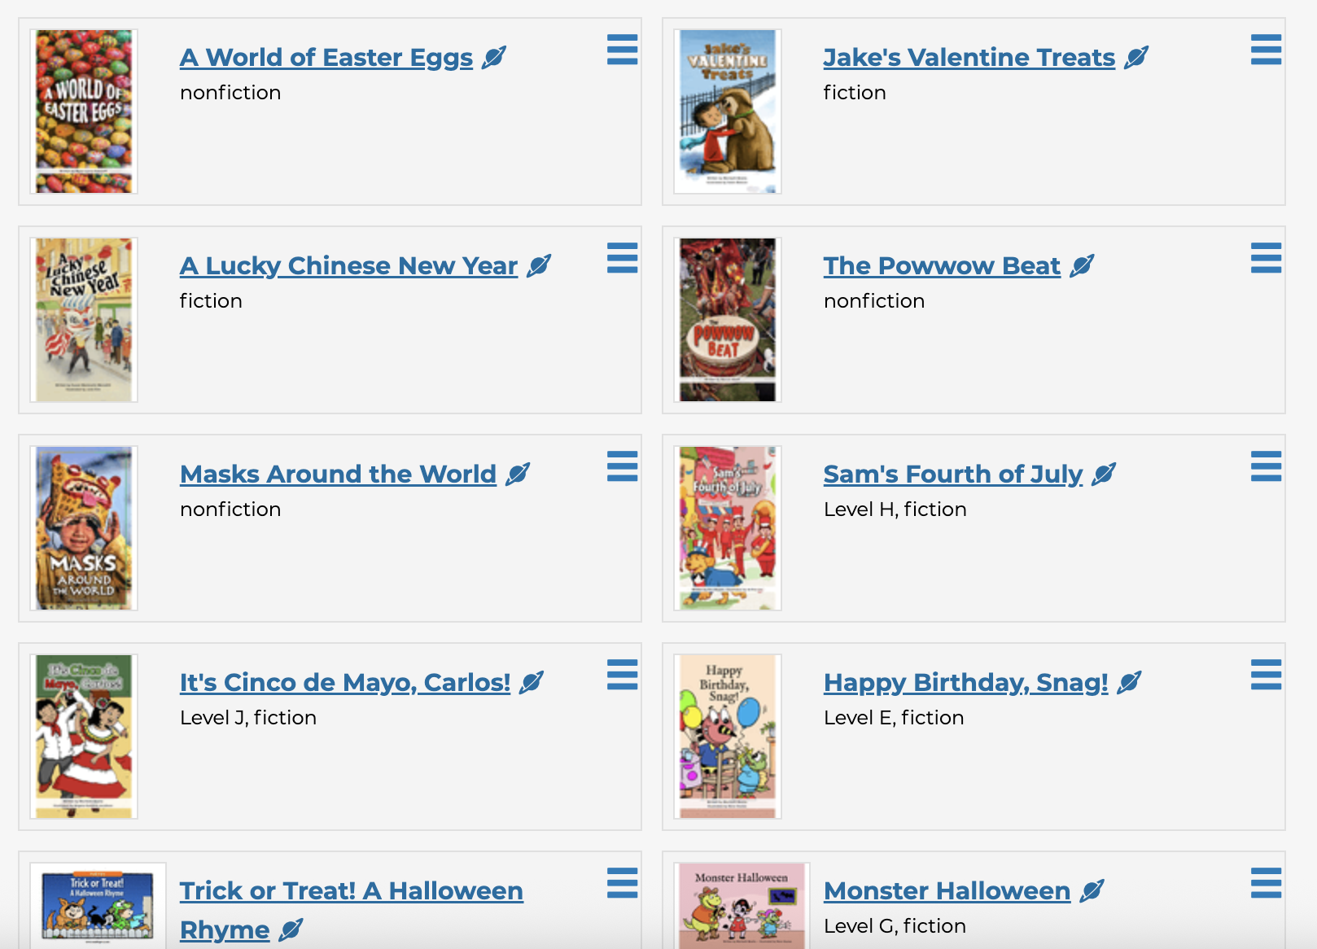The image size is (1317, 949).
Task: Click planet icon beside Sam's Fourth of July
Action: click(x=1104, y=474)
